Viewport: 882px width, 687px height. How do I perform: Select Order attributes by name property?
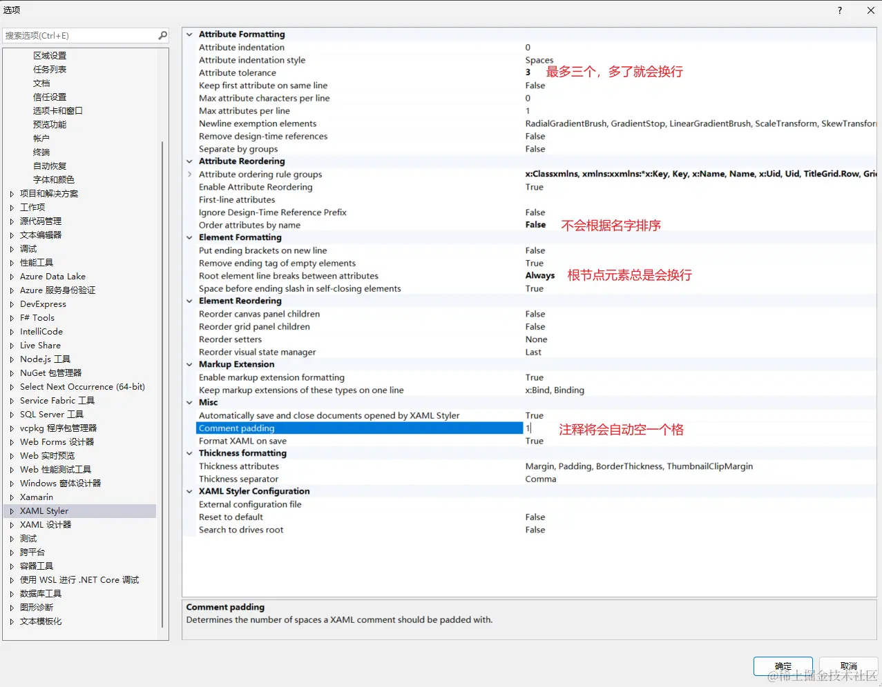(249, 225)
